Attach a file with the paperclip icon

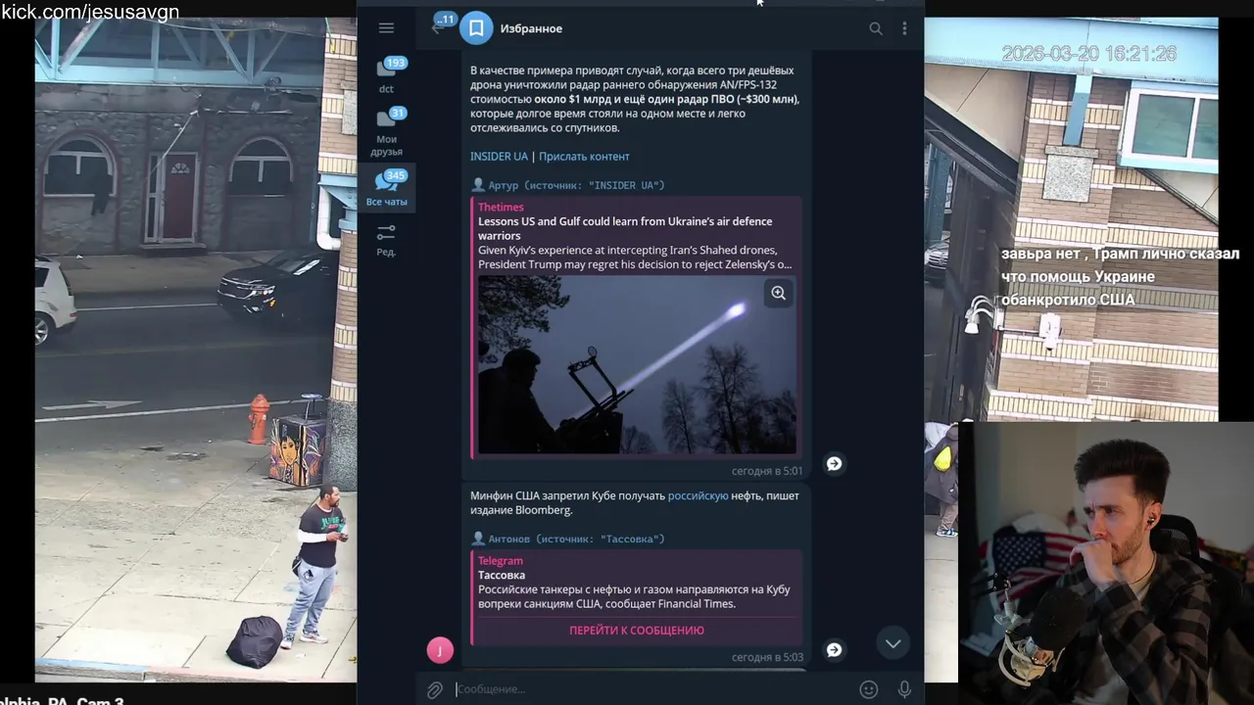(435, 690)
